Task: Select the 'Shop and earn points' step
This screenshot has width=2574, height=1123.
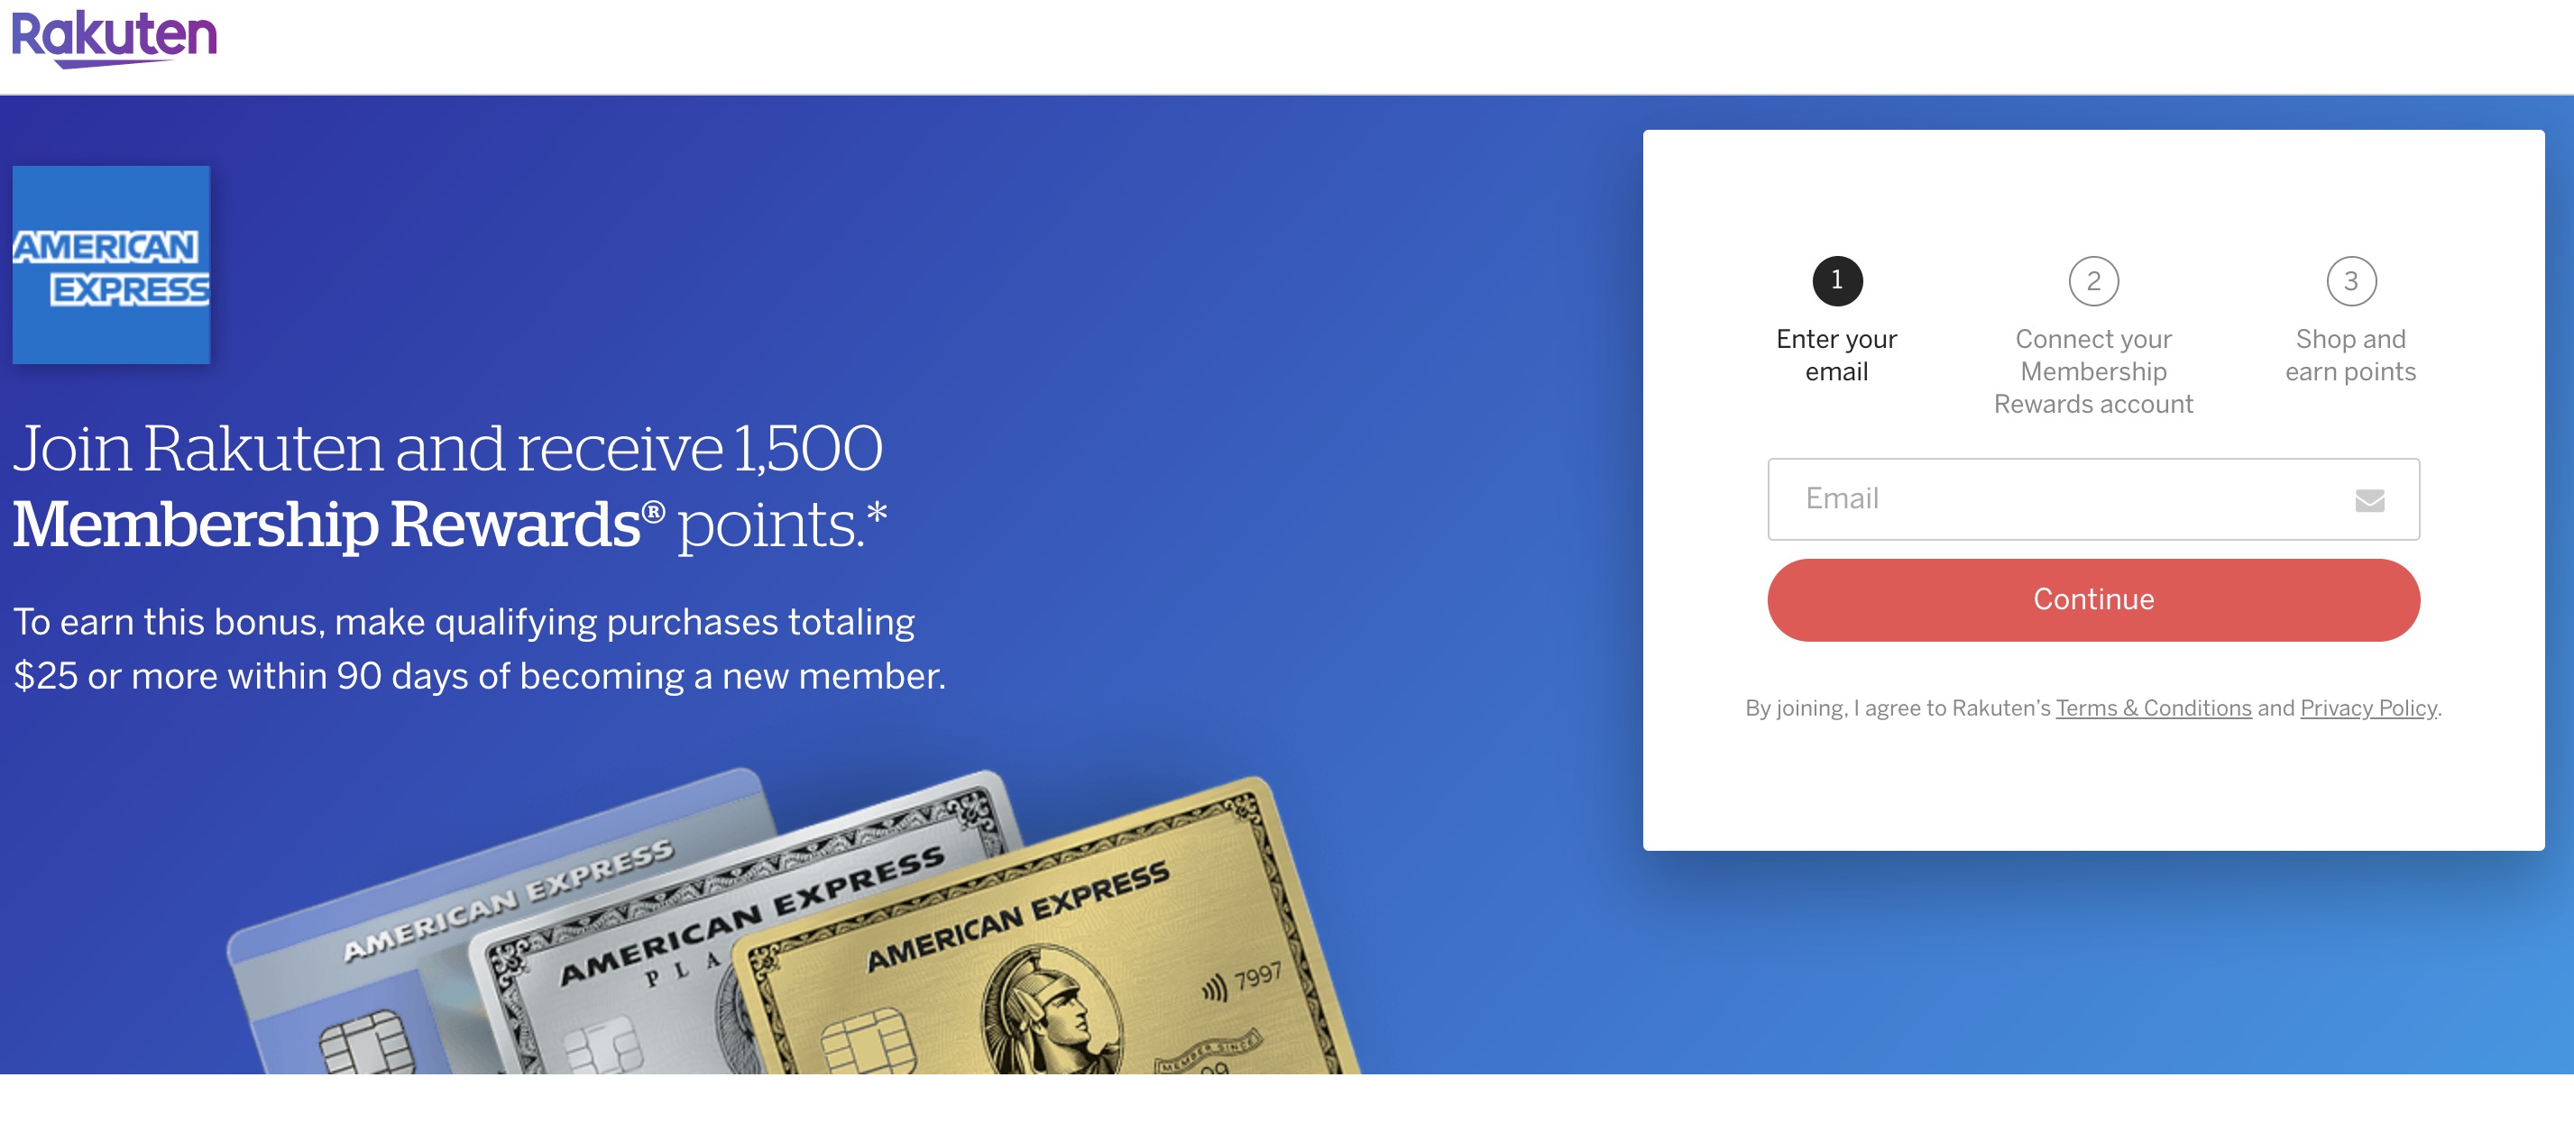Action: coord(2352,354)
